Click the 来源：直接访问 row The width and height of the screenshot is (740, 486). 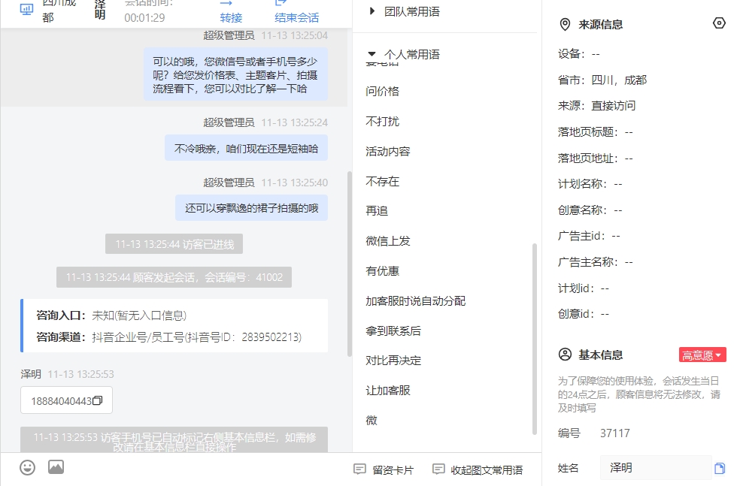pyautogui.click(x=596, y=106)
